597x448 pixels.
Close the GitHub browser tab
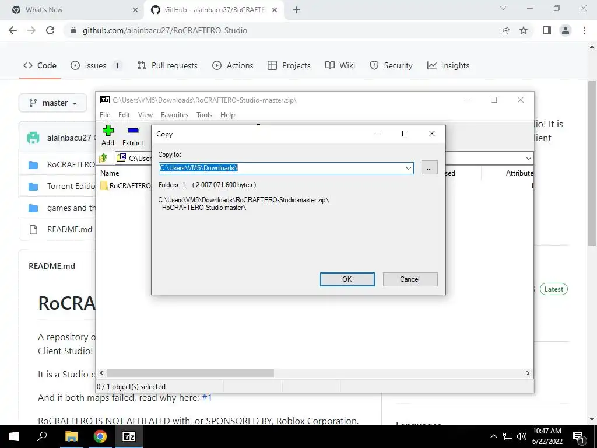tap(275, 10)
